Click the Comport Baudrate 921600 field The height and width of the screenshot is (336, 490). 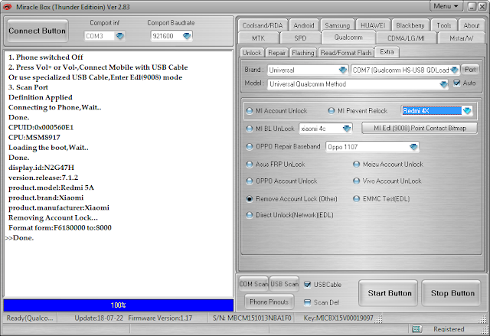[171, 36]
